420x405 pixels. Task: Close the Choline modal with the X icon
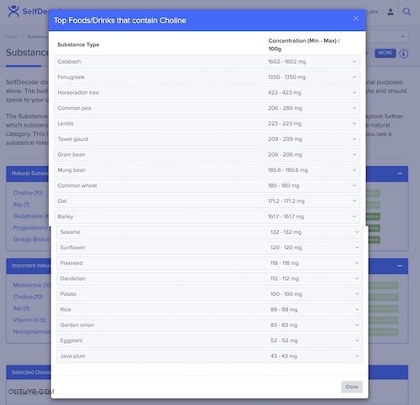(356, 18)
